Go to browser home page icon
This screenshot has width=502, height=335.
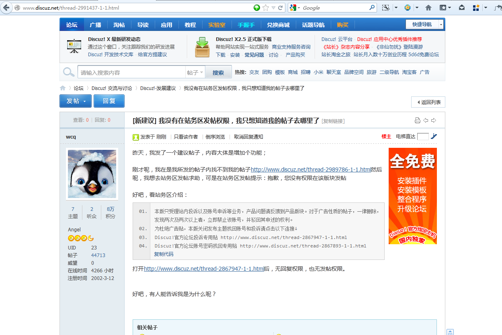pyautogui.click(x=428, y=8)
